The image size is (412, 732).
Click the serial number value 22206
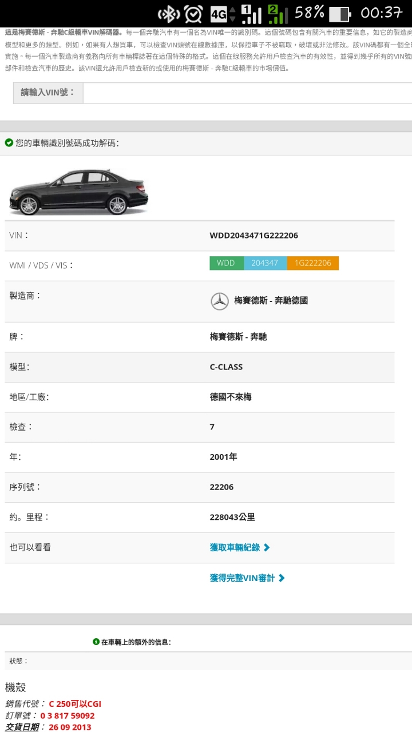click(x=221, y=487)
